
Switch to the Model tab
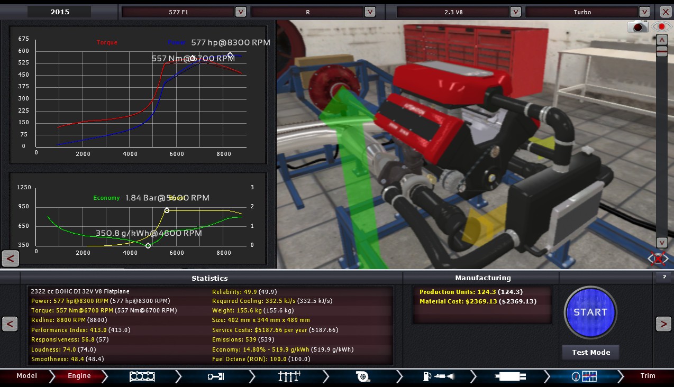[26, 376]
